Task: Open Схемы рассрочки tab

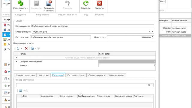Action: pos(97,75)
